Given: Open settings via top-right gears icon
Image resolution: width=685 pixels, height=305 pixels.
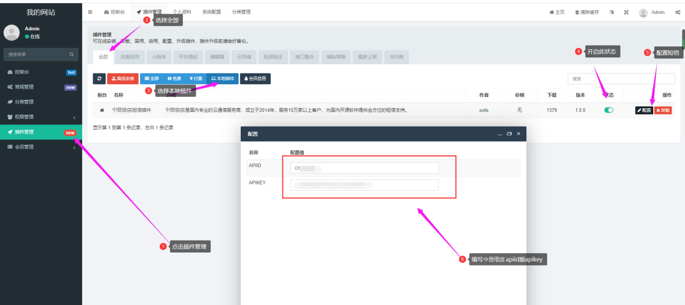Looking at the screenshot, I should click(x=677, y=12).
